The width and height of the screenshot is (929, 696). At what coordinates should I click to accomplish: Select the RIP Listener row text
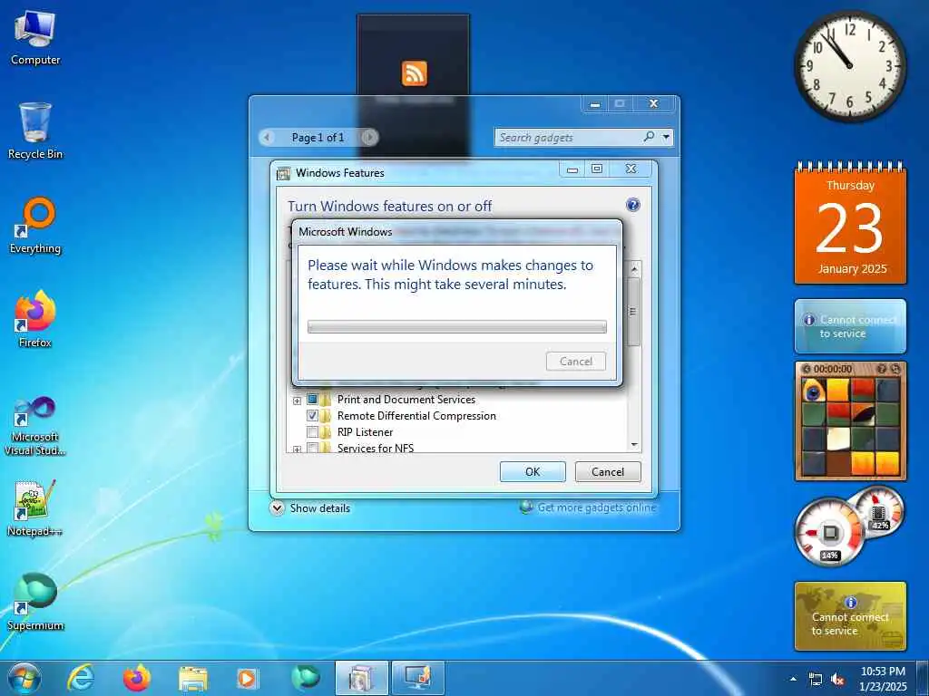tap(365, 432)
